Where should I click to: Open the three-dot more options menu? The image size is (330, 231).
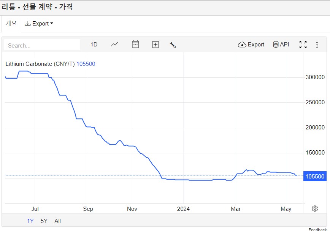point(317,45)
